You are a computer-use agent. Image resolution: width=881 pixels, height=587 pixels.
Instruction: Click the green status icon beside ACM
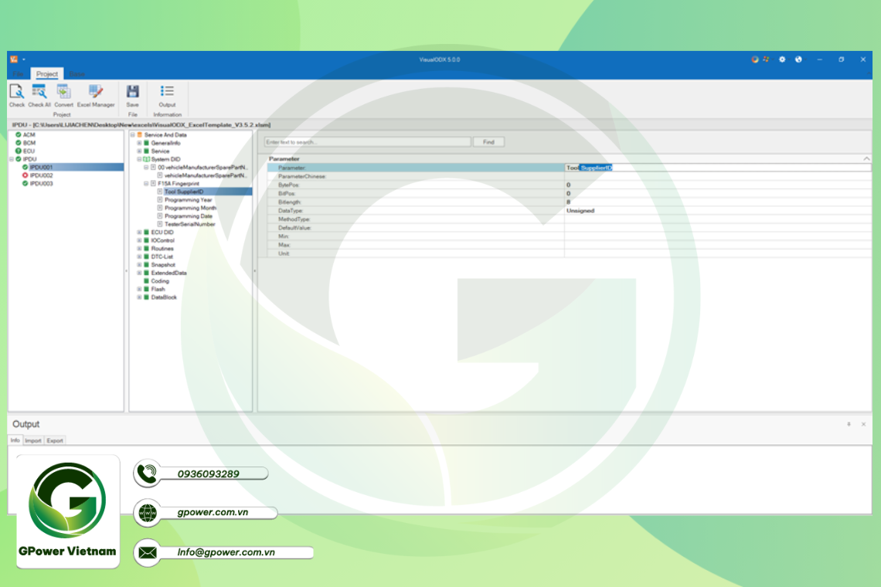pos(19,135)
